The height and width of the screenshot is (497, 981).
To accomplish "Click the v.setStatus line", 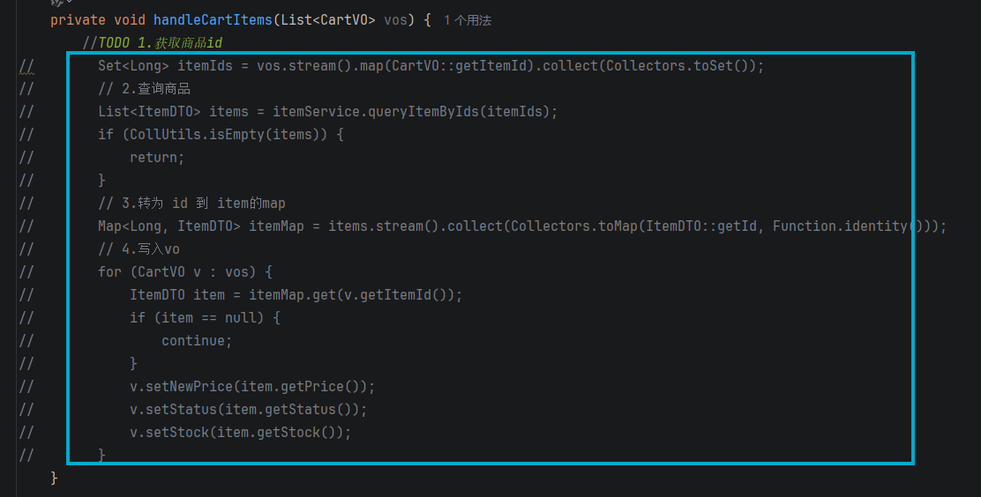I will click(x=249, y=410).
